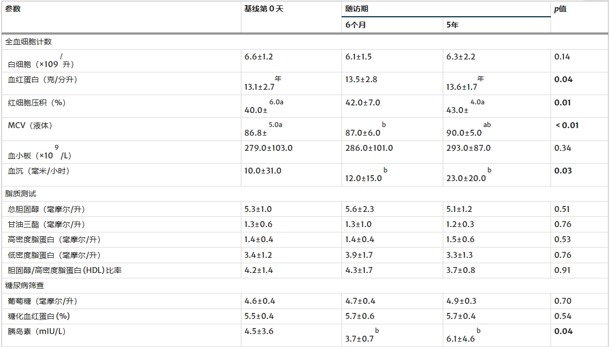Click the 糖化血红蛋白 (%) row label
610x347 pixels.
click(39, 316)
